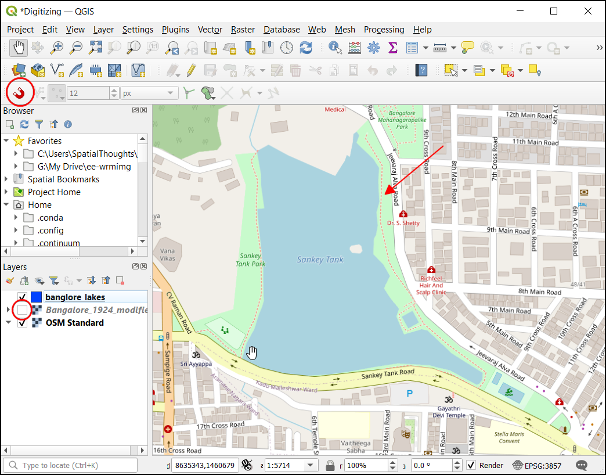Click the rotation value field
Viewport: 606px width, 475px height.
[x=431, y=465]
